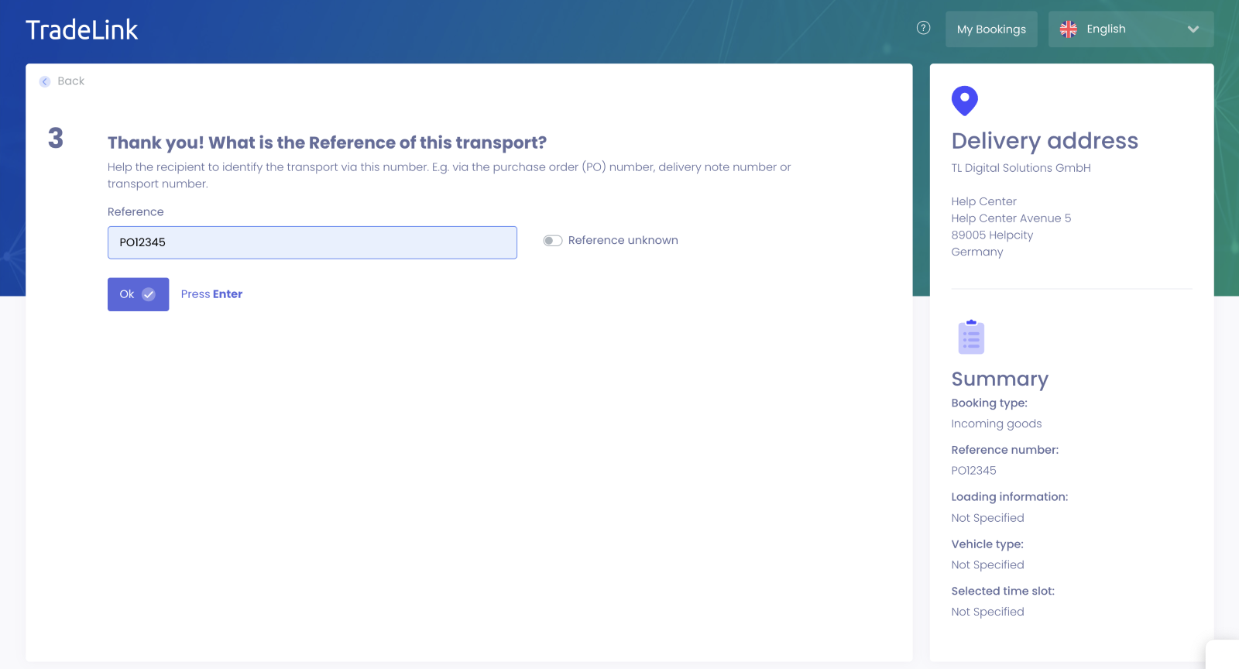Click the "Press Enter" hint text

pyautogui.click(x=211, y=294)
